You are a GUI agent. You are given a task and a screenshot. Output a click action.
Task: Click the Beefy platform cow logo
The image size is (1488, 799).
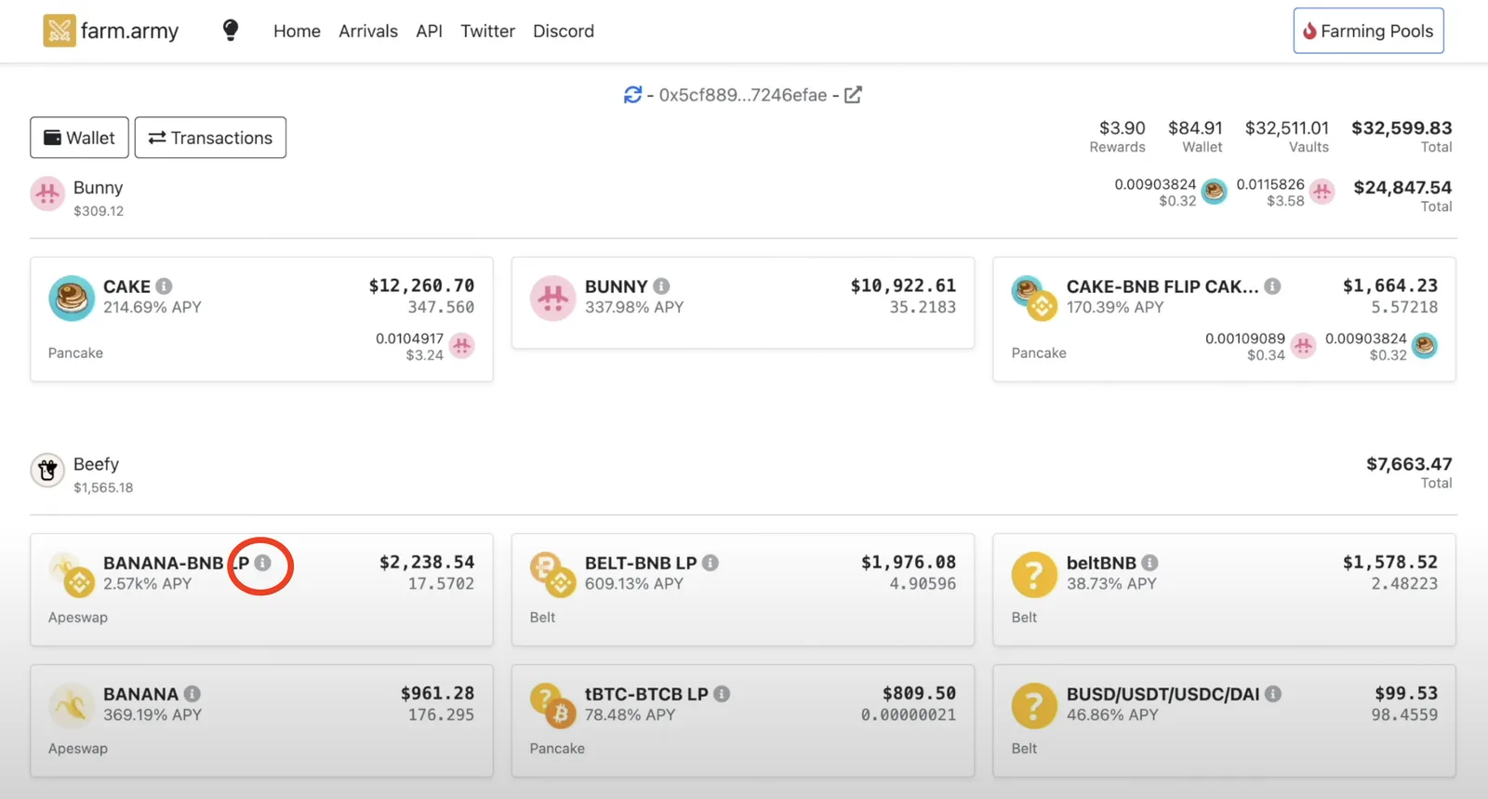47,471
